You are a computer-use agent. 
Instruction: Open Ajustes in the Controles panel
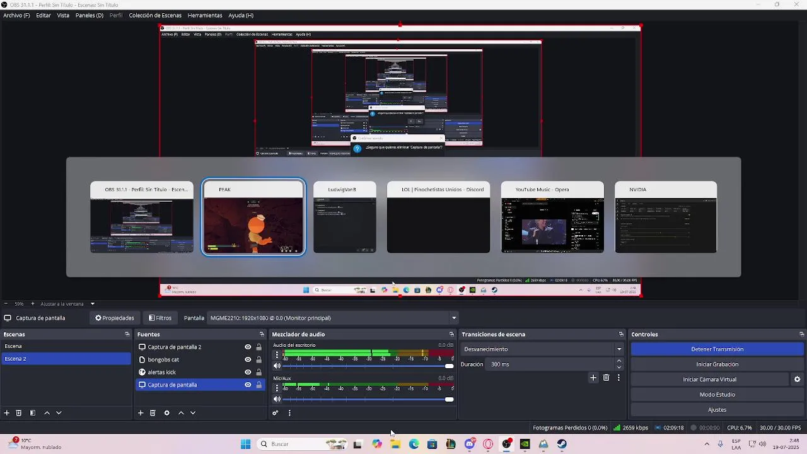coord(717,410)
